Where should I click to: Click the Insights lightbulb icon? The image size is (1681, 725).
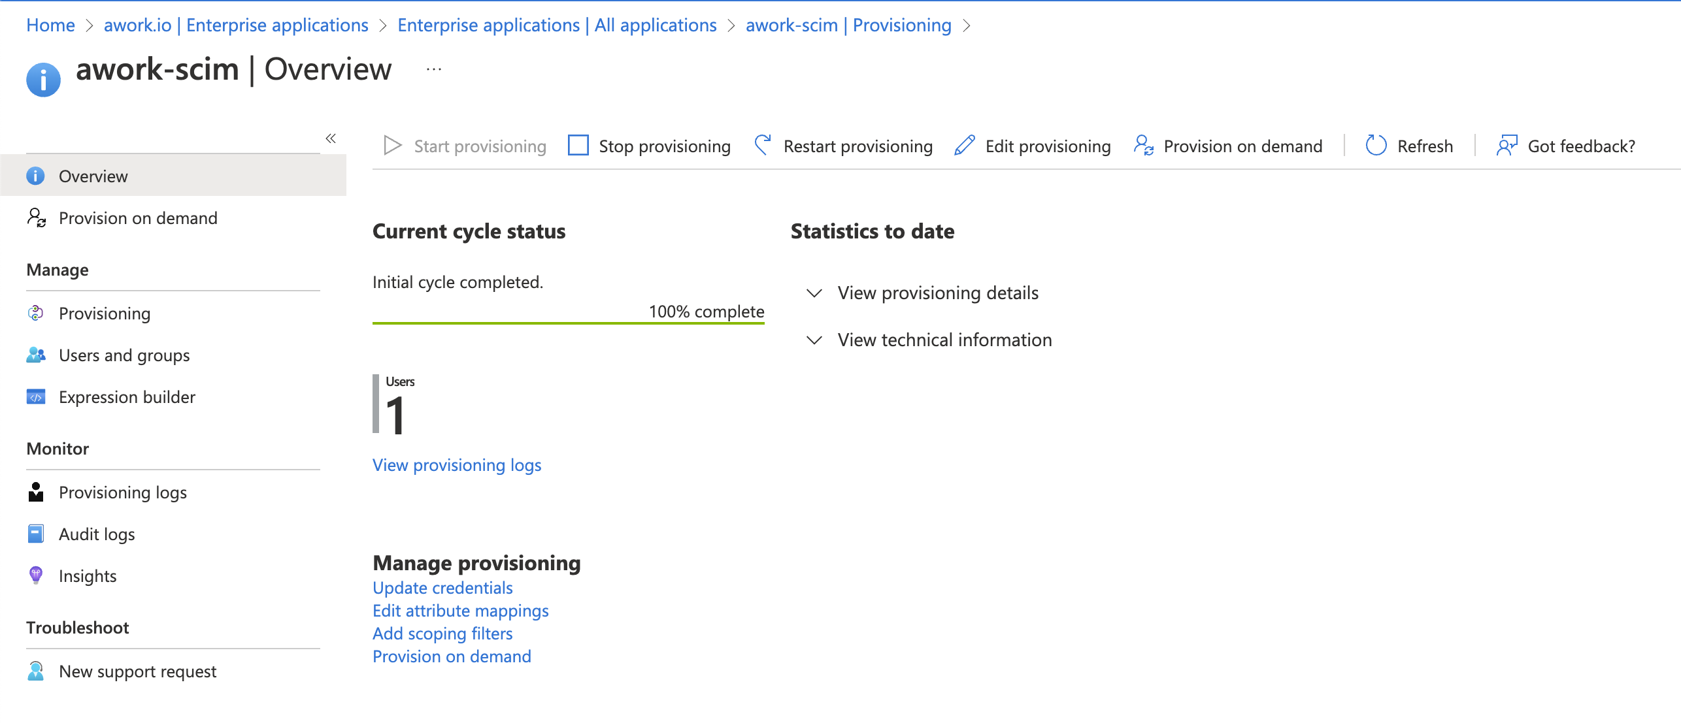click(x=36, y=575)
